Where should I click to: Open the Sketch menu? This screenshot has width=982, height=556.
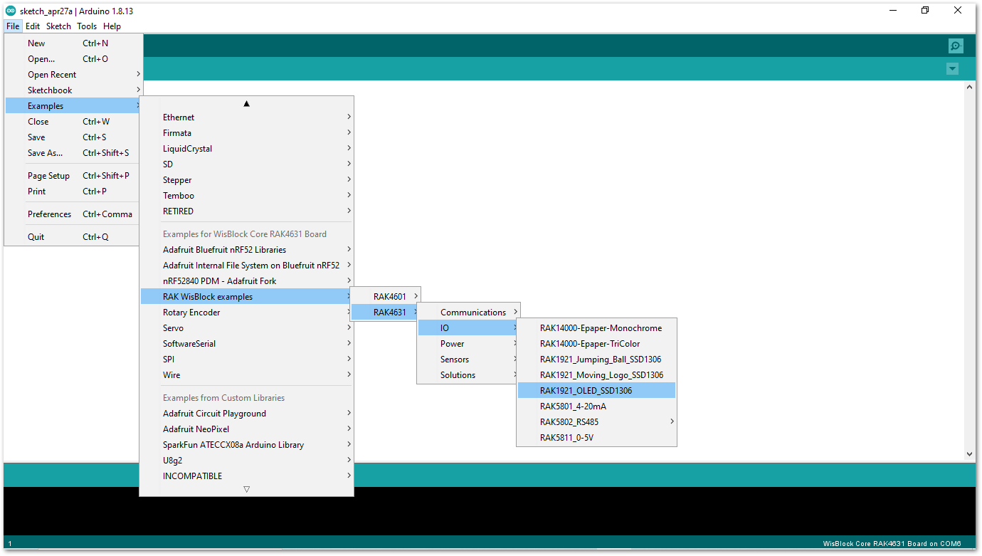[58, 26]
